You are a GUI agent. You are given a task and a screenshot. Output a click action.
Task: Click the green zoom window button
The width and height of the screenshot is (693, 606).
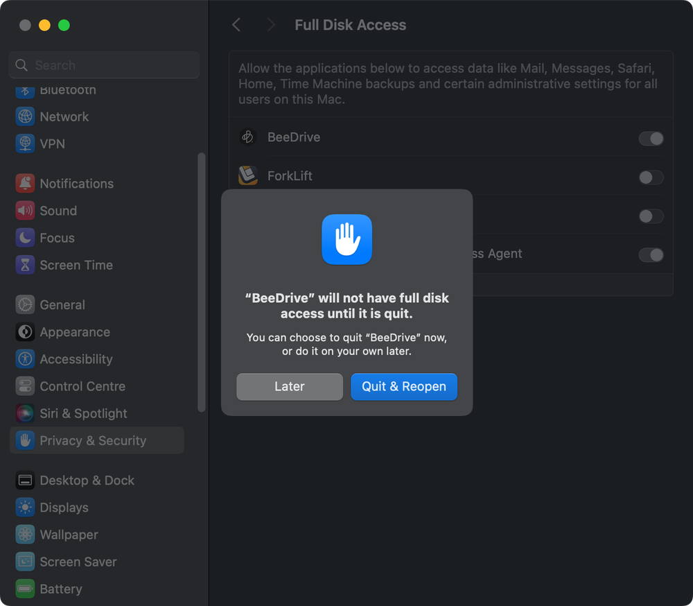click(x=64, y=25)
